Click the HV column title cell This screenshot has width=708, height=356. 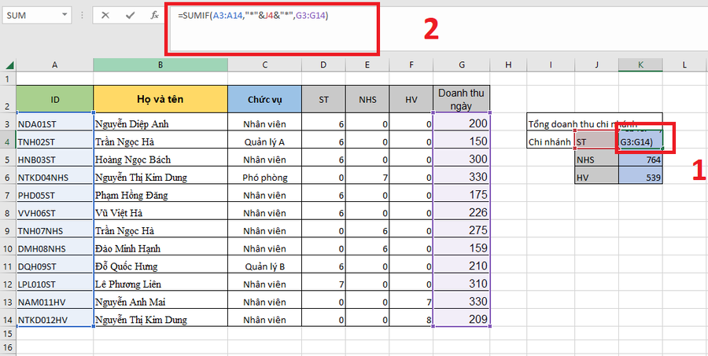[x=411, y=99]
